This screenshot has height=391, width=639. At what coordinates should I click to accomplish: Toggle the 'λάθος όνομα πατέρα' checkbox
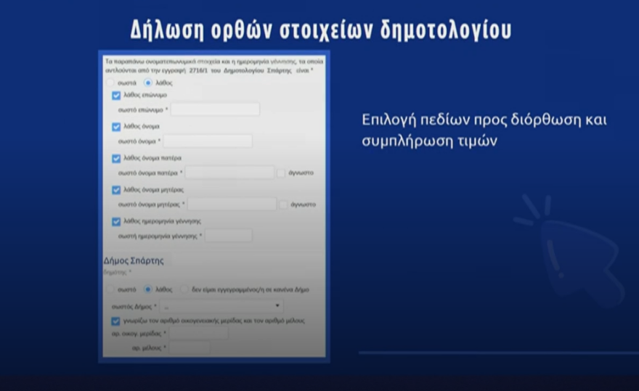click(116, 158)
